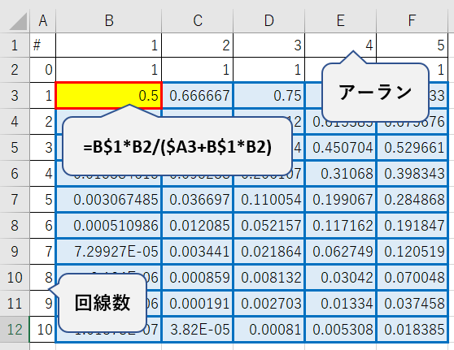Image resolution: width=454 pixels, height=350 pixels.
Task: Select column F header
Action: (412, 21)
